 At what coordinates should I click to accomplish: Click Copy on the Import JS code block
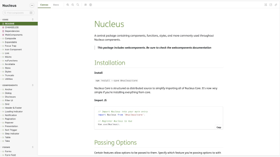pos(219,127)
